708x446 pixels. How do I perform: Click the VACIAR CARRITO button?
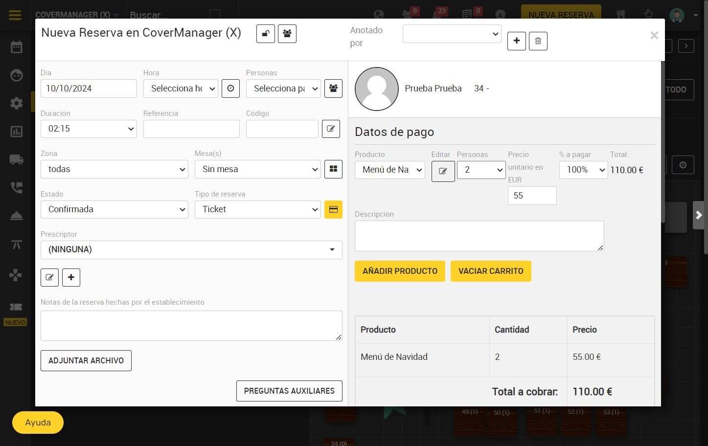pos(491,271)
